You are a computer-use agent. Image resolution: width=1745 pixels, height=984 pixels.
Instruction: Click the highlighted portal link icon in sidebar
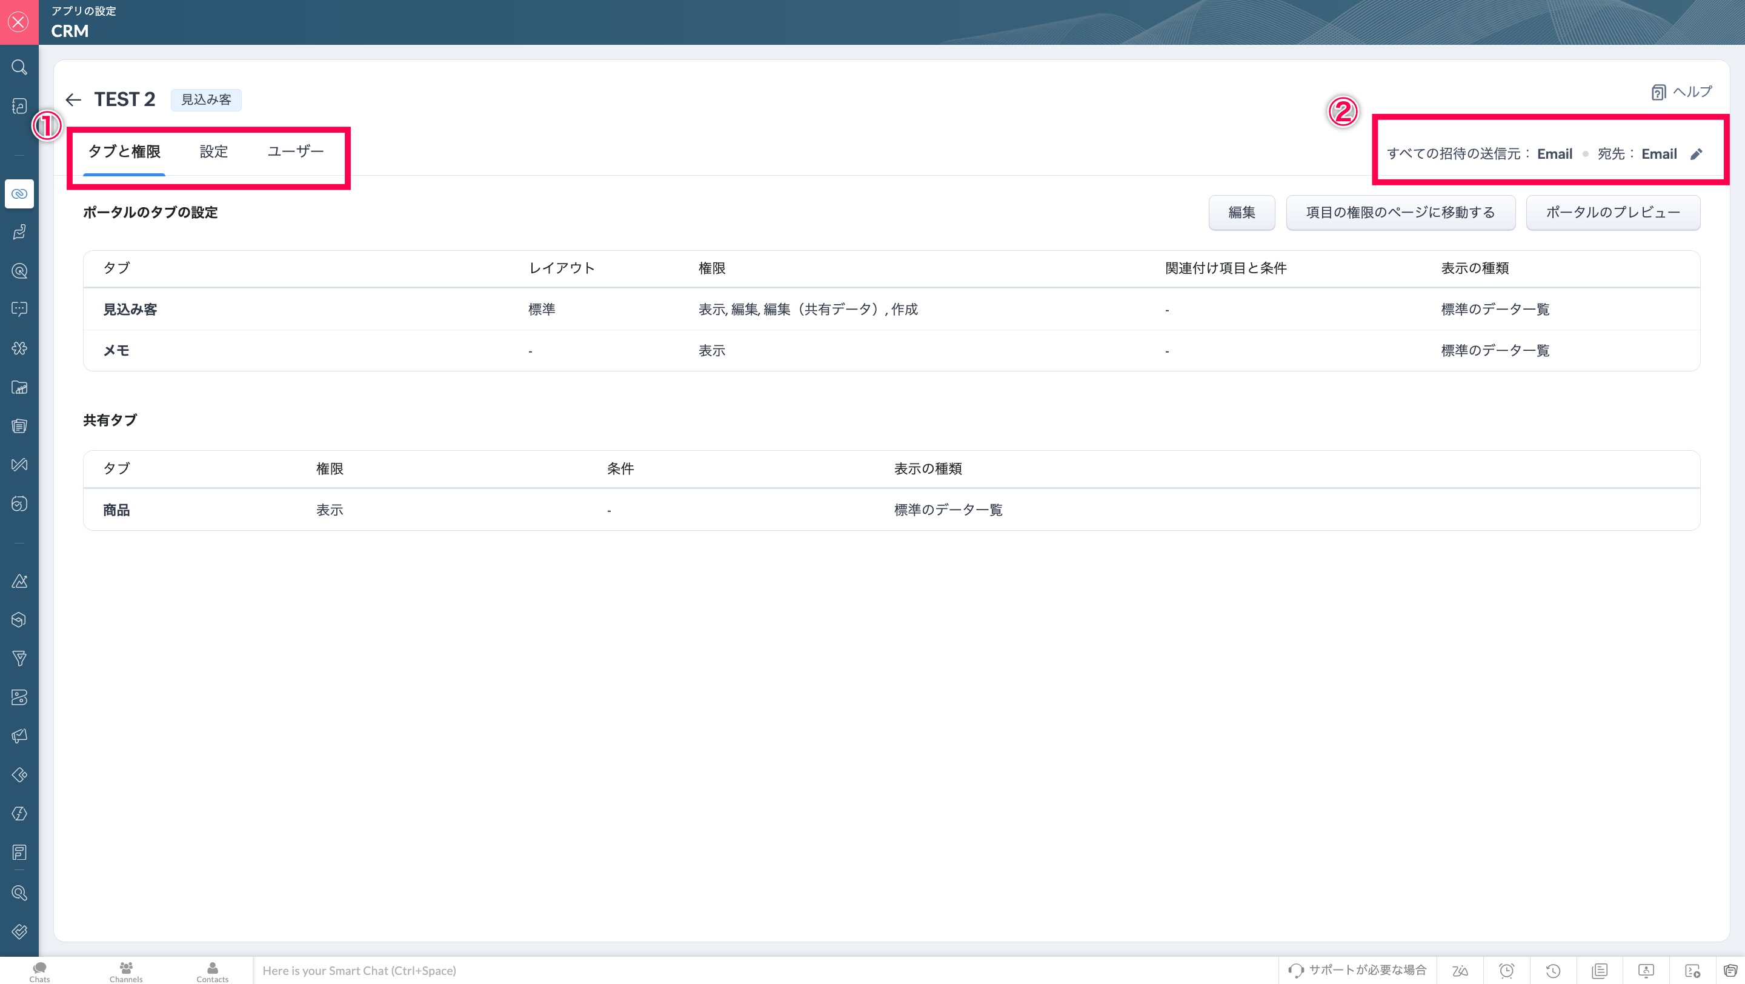click(19, 194)
